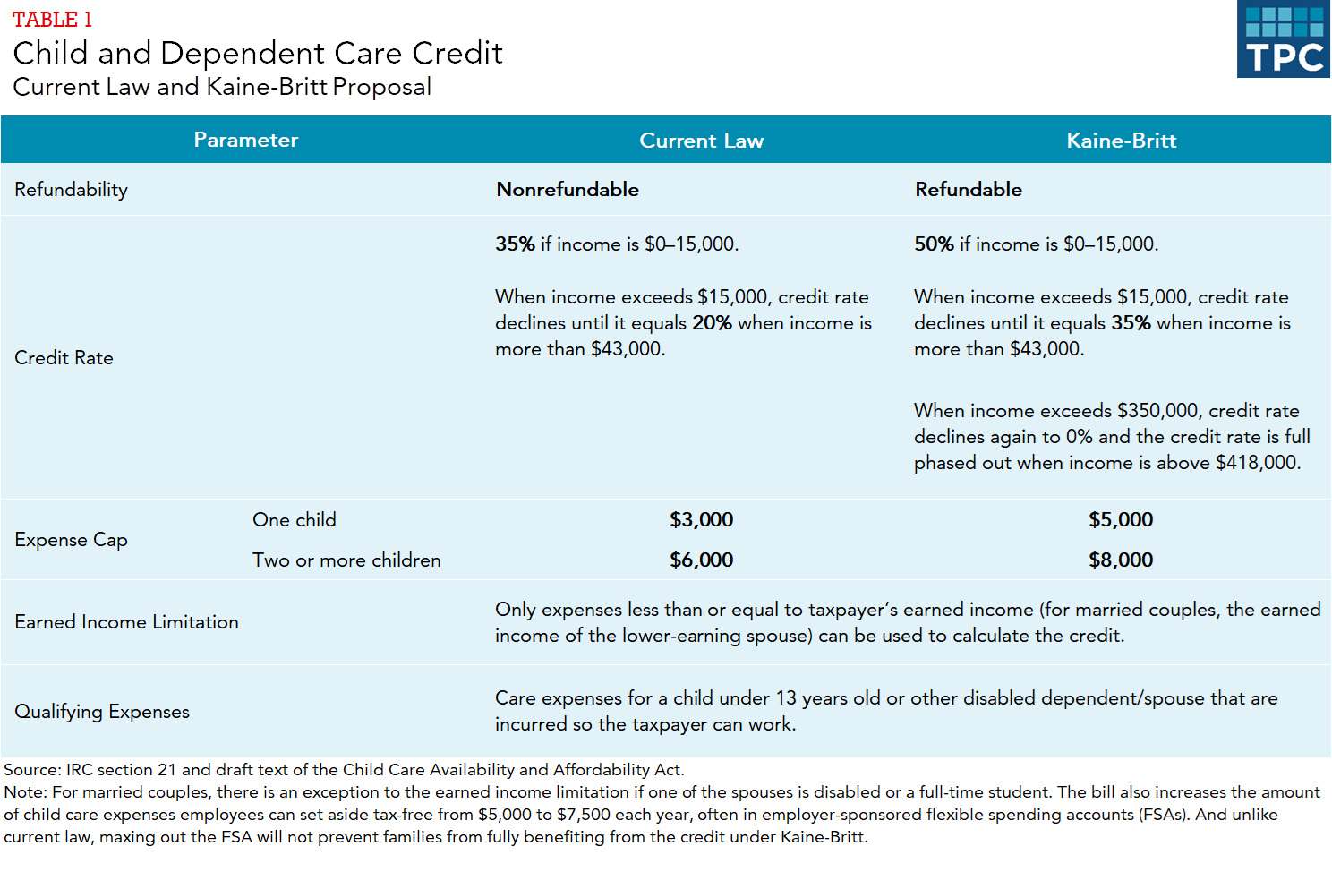This screenshot has width=1332, height=872.
Task: Click the Credit Rate row label
Action: click(64, 358)
